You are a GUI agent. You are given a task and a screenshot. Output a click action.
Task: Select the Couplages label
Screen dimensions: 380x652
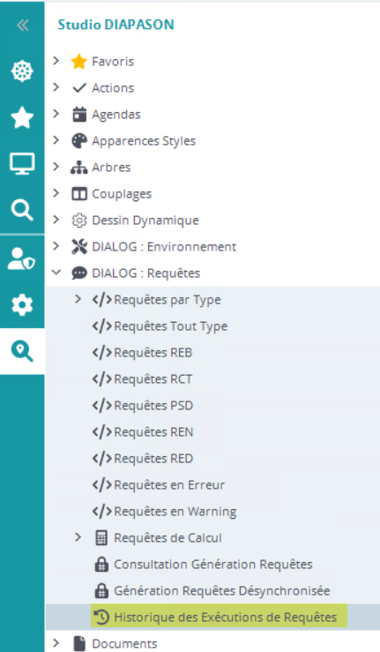pos(122,194)
